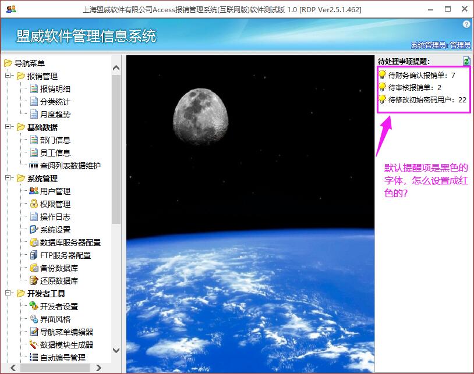Click the app icon in the title bar
The image size is (474, 374).
click(11, 9)
